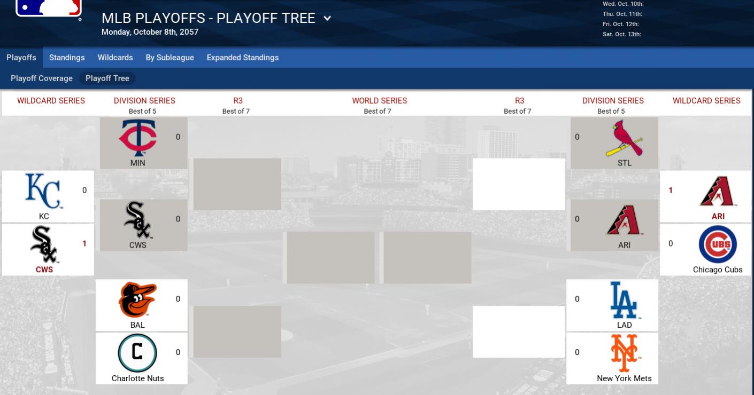Click the Minnesota Twins logo

click(x=137, y=138)
